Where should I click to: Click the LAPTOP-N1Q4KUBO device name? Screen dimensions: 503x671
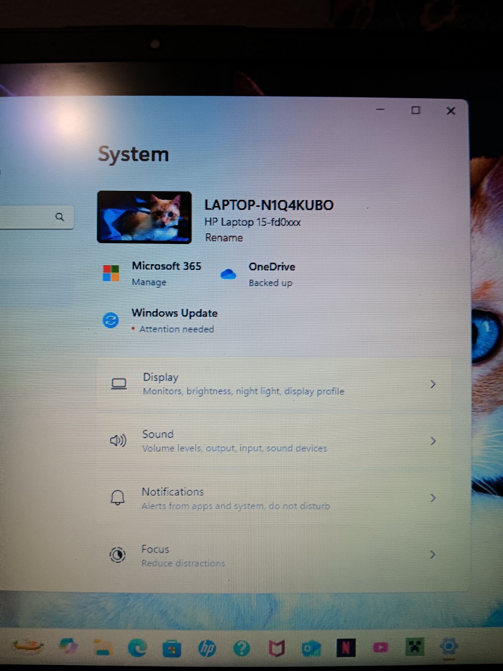(269, 205)
